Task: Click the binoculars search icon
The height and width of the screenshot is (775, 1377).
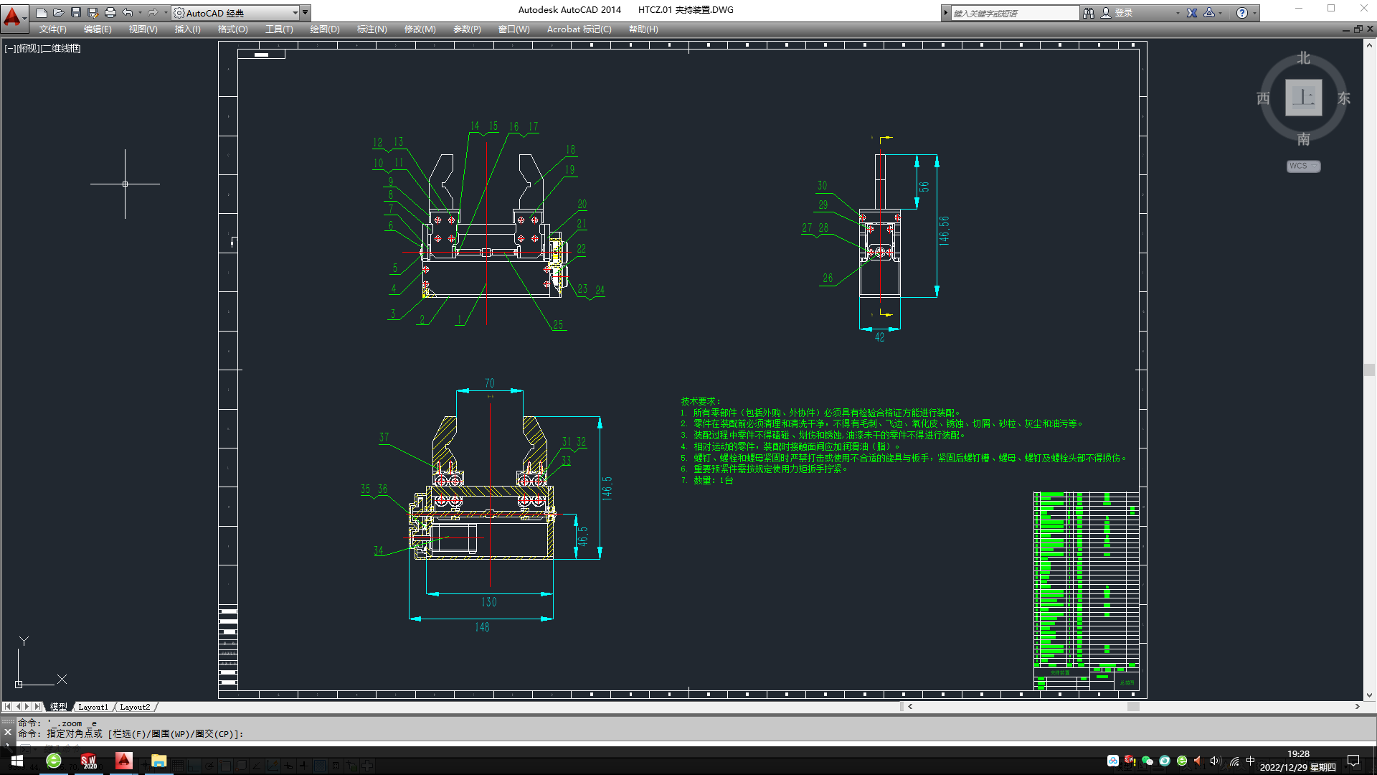Action: pyautogui.click(x=1089, y=13)
